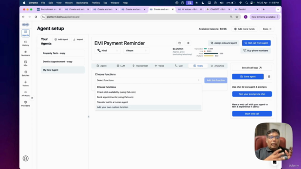
Task: Bookmark this page with star icon
Action: pos(237,17)
